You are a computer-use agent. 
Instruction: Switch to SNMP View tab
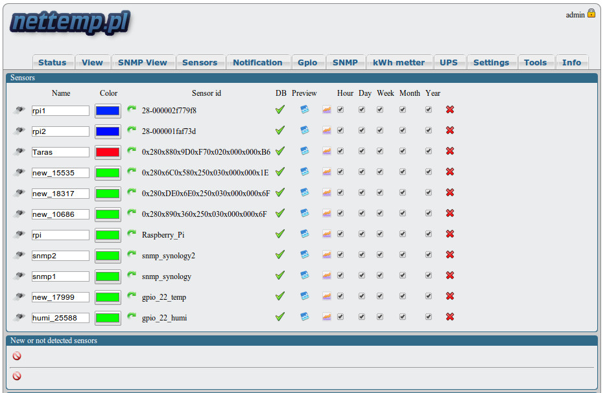click(143, 62)
